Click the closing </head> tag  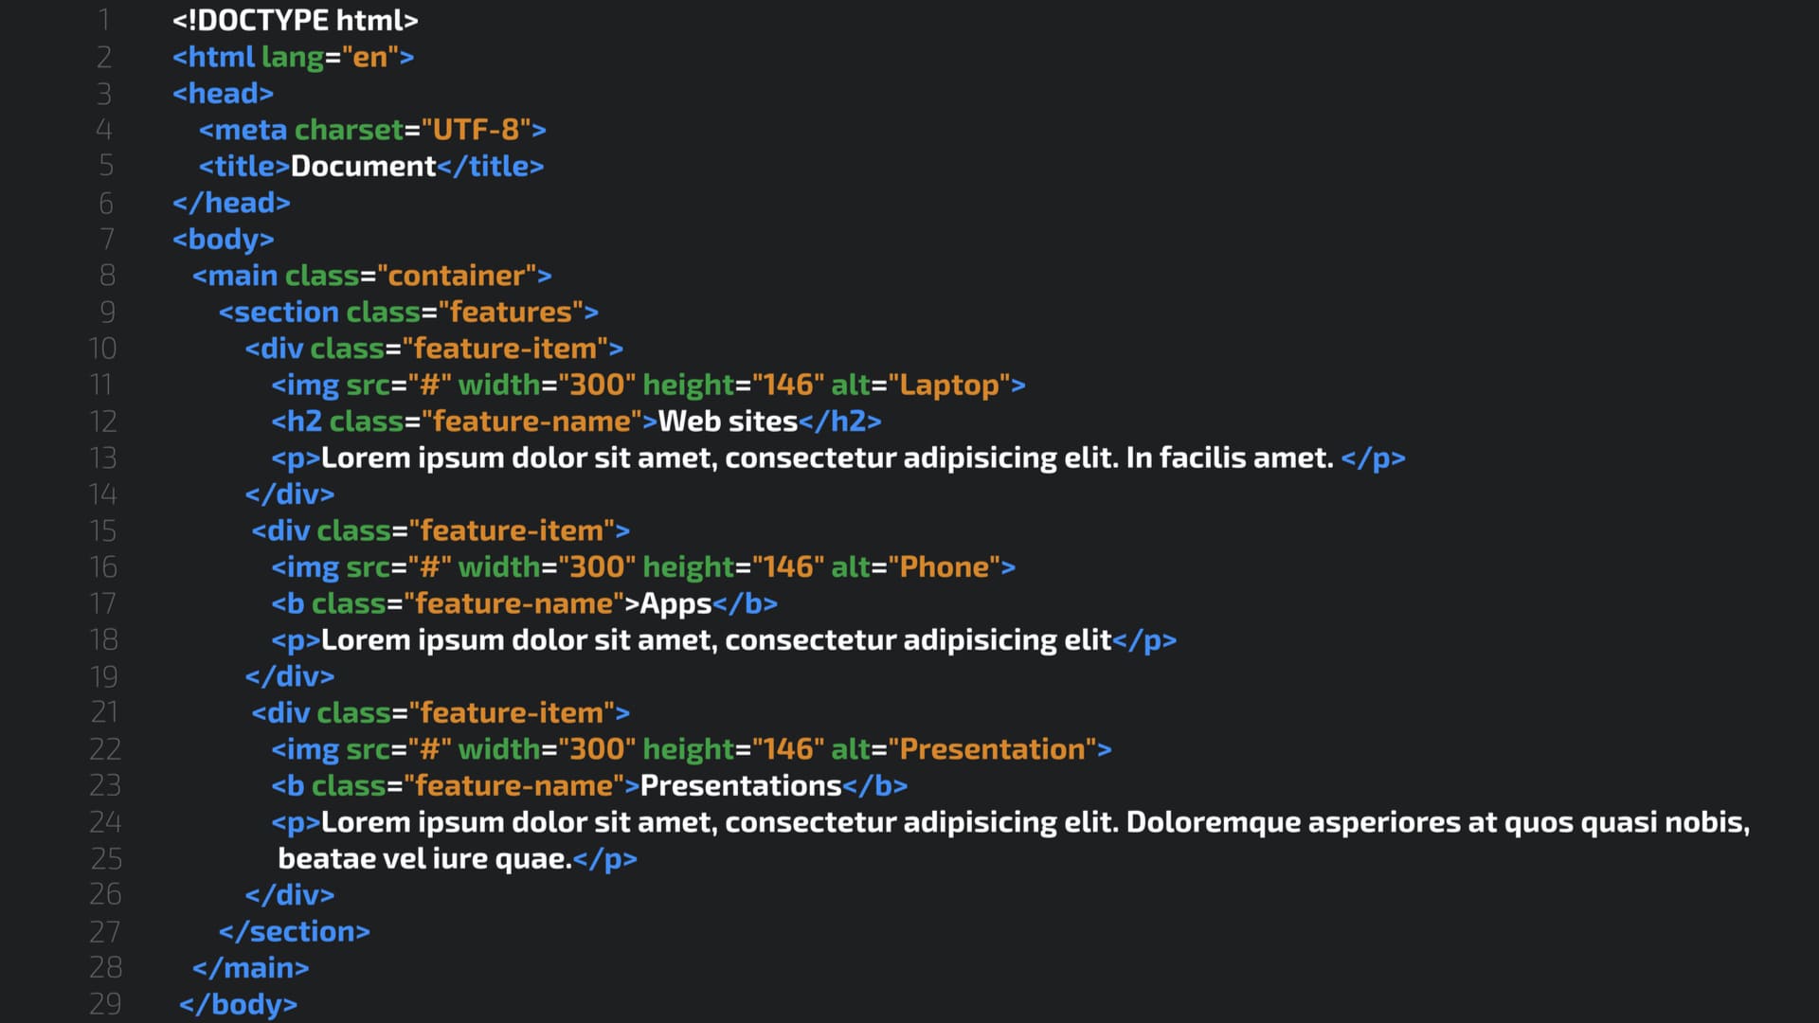click(231, 203)
